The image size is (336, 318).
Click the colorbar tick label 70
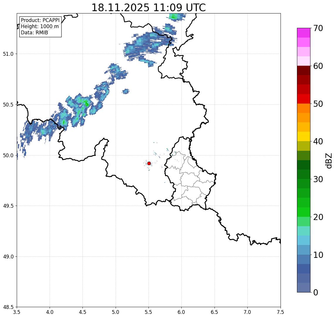click(x=318, y=28)
